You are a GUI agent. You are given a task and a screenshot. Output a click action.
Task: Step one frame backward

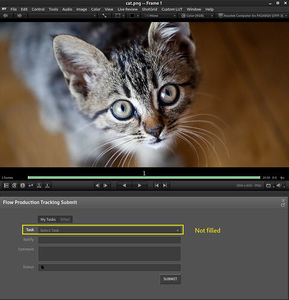(97, 185)
